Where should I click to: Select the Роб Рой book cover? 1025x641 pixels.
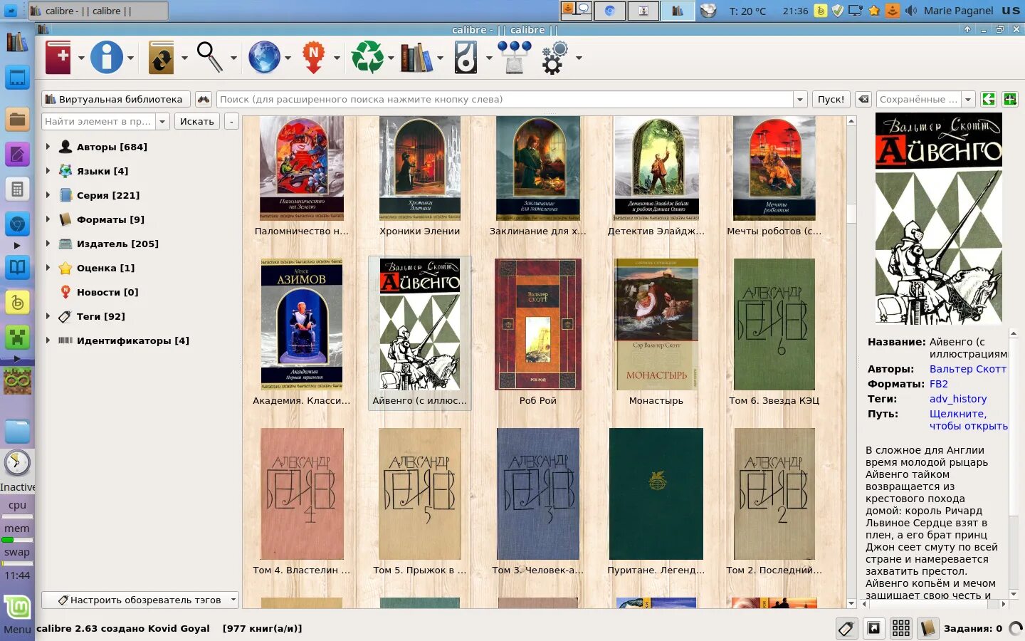click(538, 324)
